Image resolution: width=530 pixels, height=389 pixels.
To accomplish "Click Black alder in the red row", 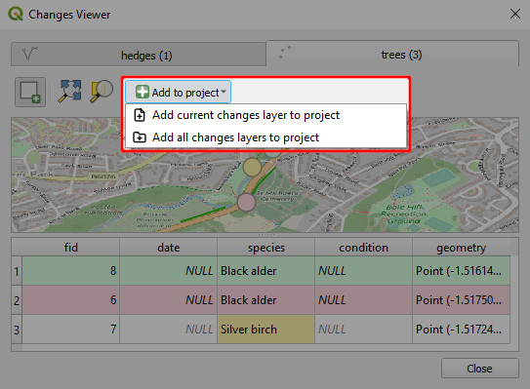I will (x=266, y=300).
